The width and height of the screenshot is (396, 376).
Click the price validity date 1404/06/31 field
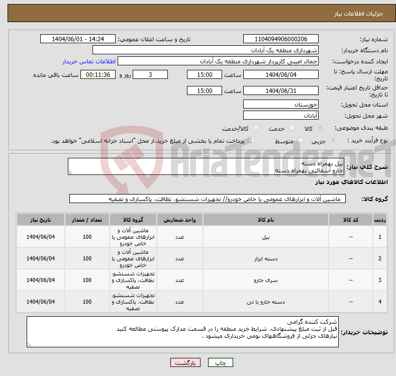coord(280,90)
